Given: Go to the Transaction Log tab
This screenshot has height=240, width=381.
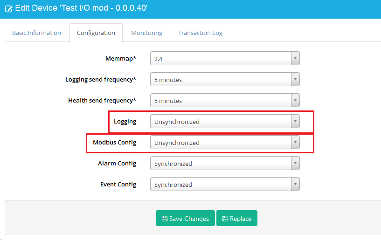Looking at the screenshot, I should [x=200, y=33].
